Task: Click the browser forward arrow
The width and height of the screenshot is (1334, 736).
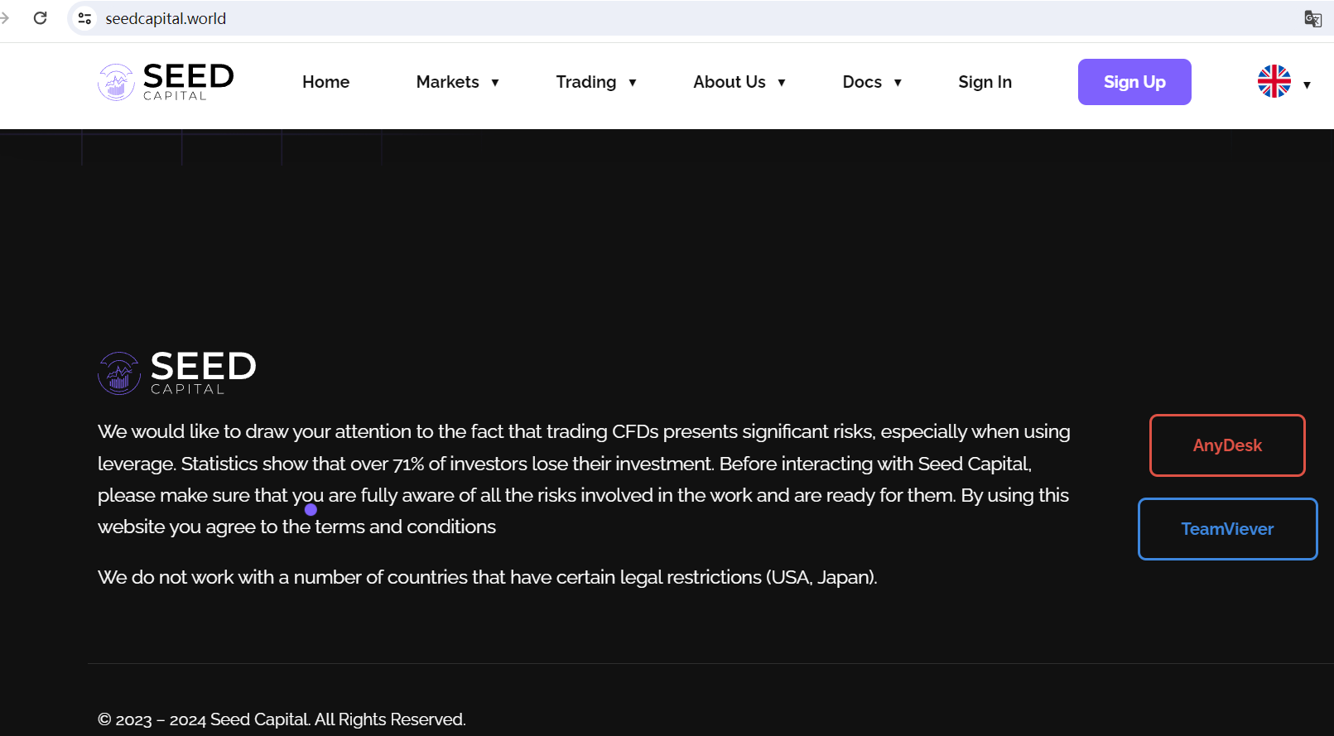Action: click(x=5, y=18)
